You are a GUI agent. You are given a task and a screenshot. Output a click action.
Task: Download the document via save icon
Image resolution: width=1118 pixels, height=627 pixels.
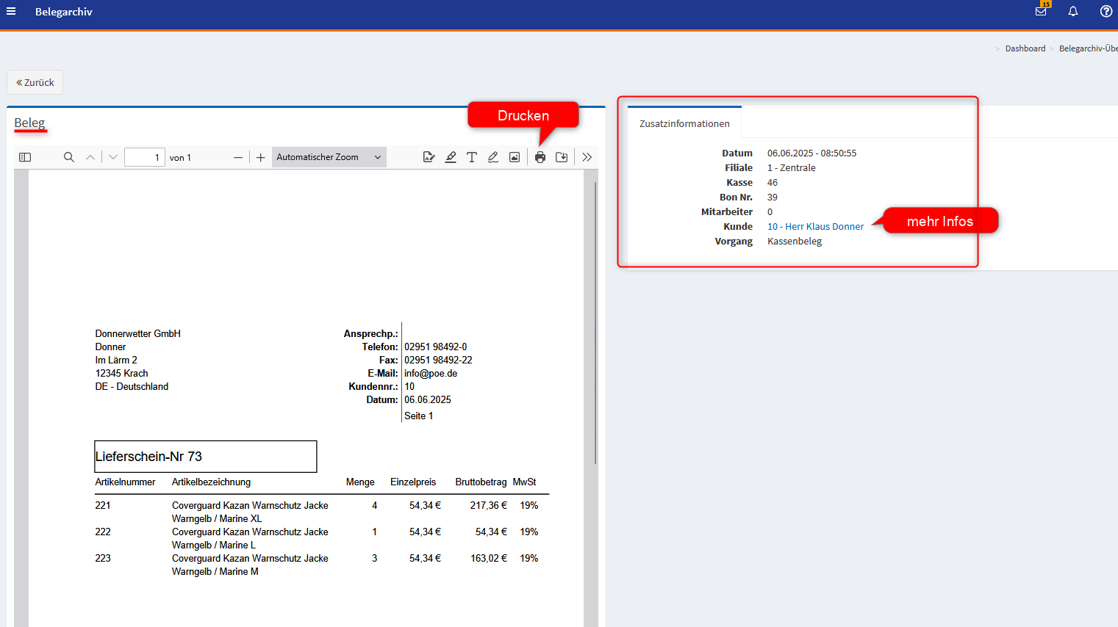pyautogui.click(x=562, y=157)
